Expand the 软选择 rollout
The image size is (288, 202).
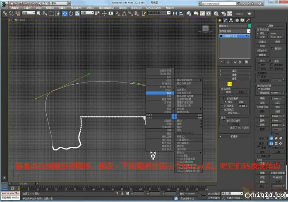[234, 136]
